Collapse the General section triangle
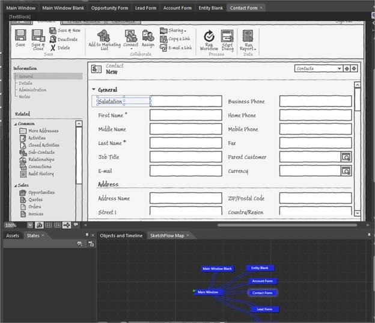This screenshot has height=323, width=375. point(94,90)
